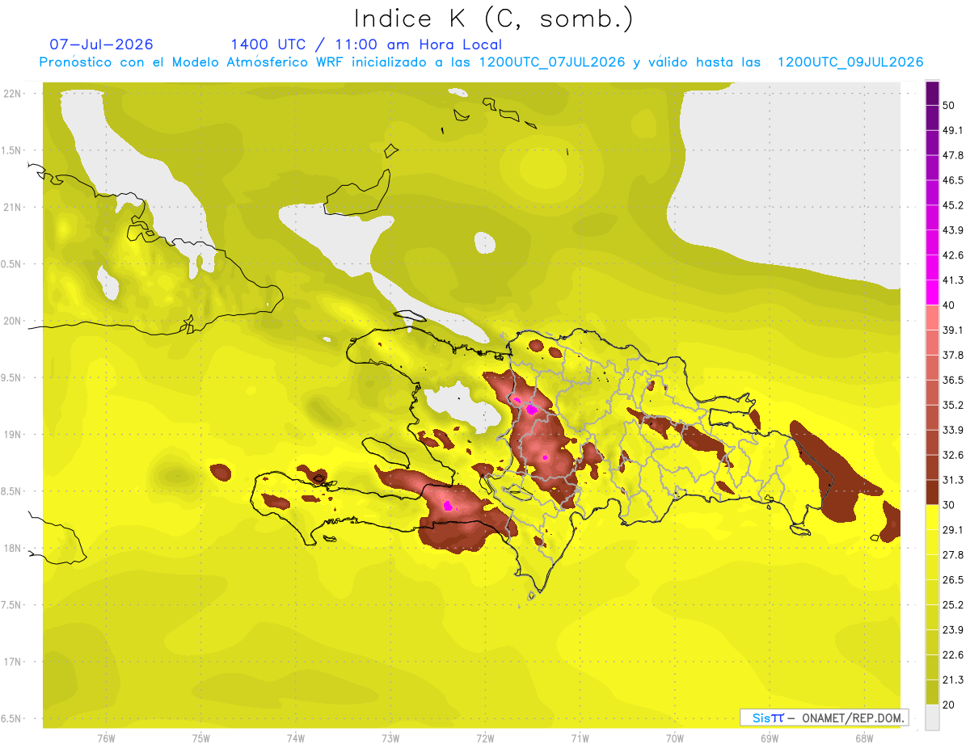The image size is (970, 749).
Task: Click the "41.3" color scale value
Action: click(953, 280)
